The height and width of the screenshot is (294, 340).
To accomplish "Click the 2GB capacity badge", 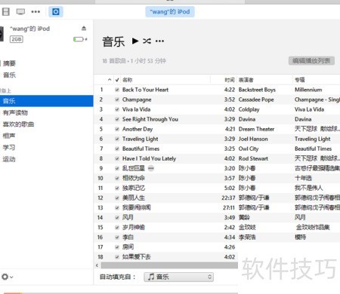I will [x=16, y=39].
